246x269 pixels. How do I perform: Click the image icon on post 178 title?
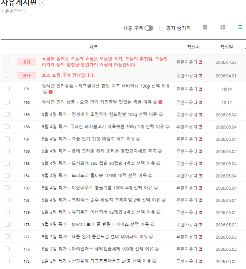point(152,224)
